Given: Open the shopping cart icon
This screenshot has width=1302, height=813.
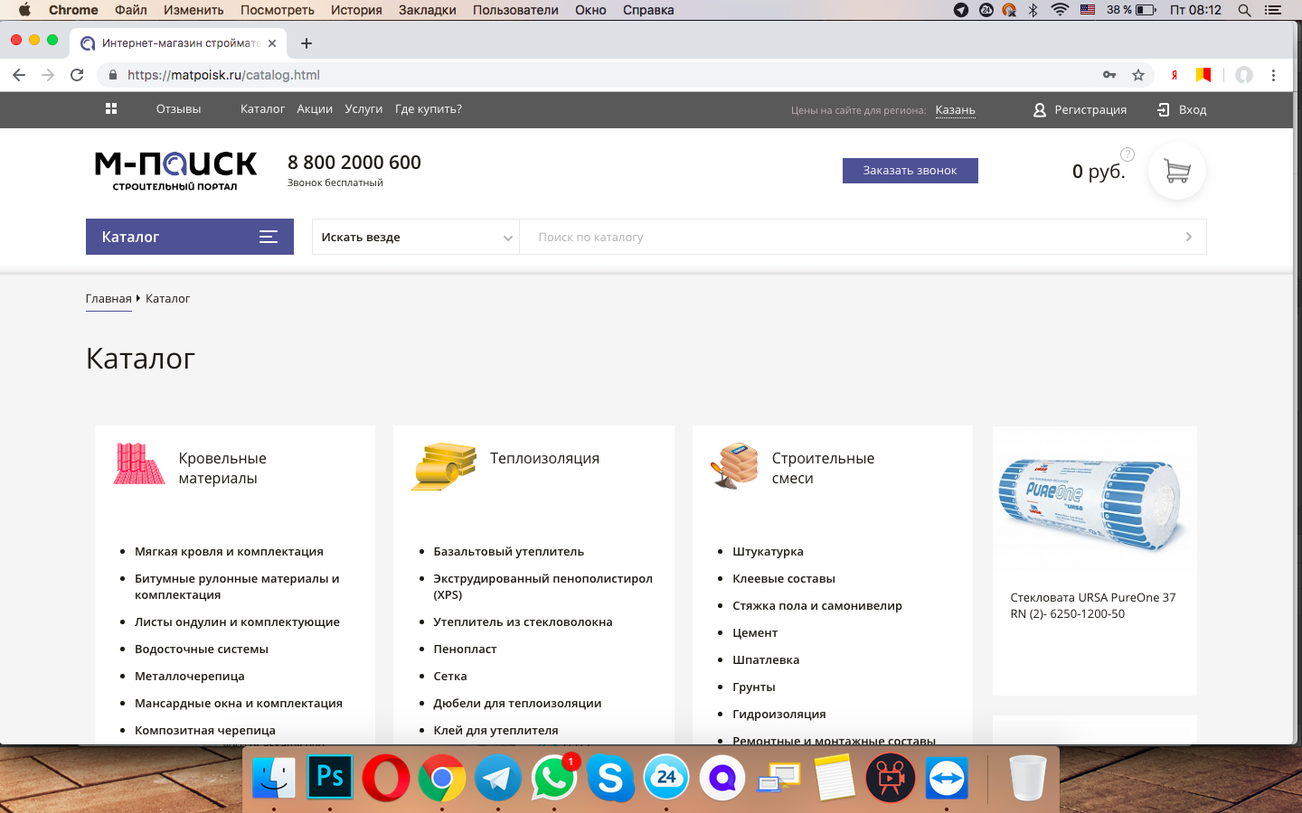Looking at the screenshot, I should (1176, 171).
